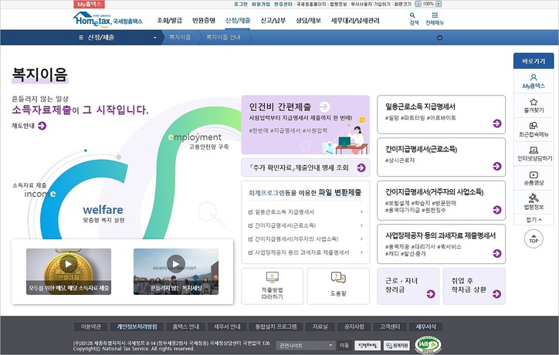Click the TOP scroll-up button
Viewport: 559px width, 355px height.
tap(534, 238)
